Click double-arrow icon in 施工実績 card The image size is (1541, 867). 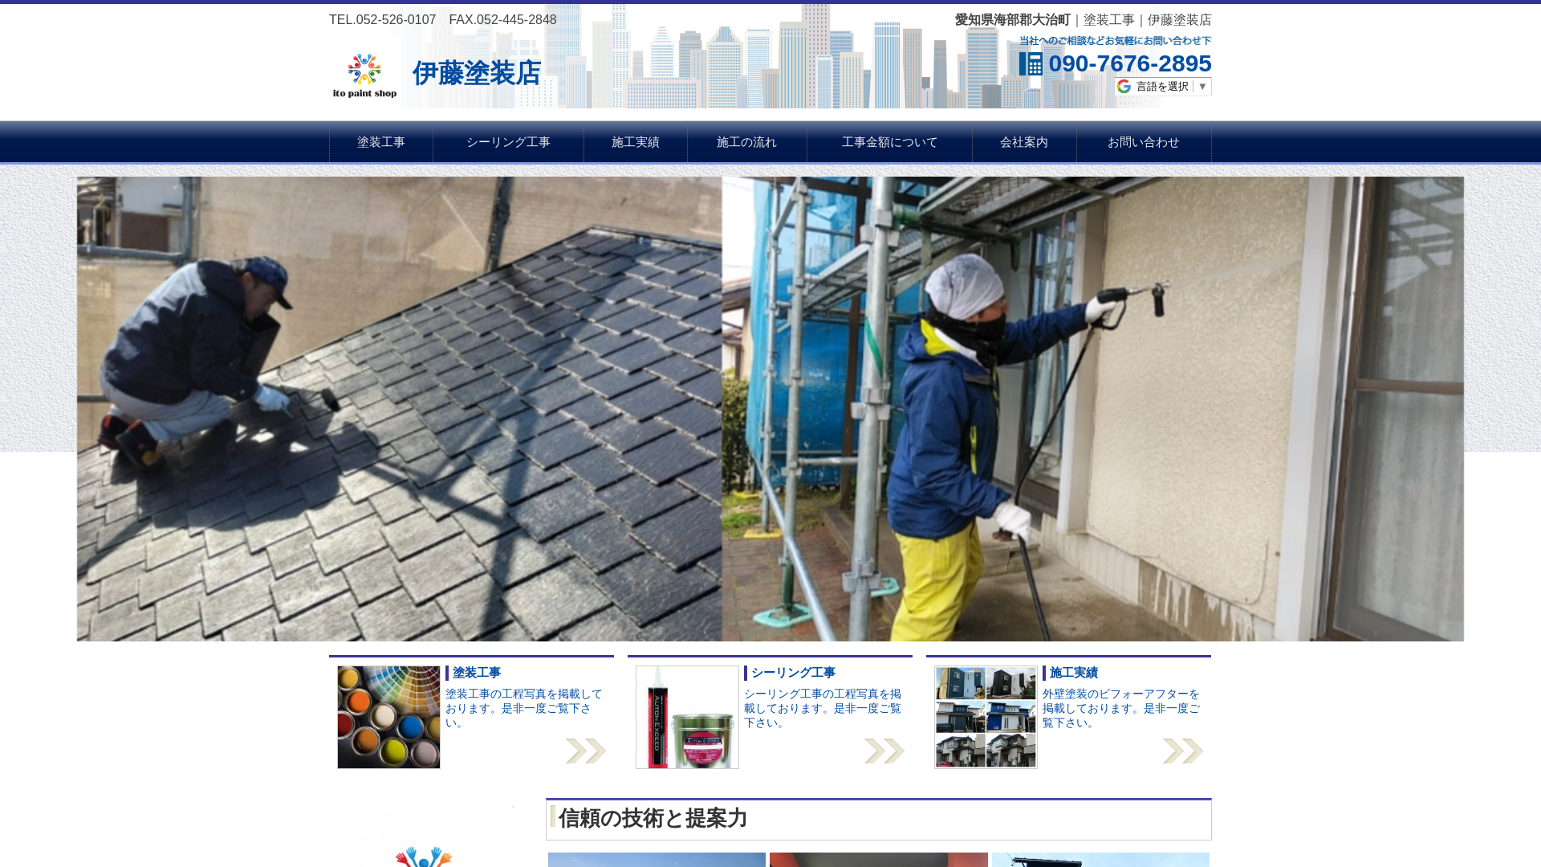(x=1182, y=751)
